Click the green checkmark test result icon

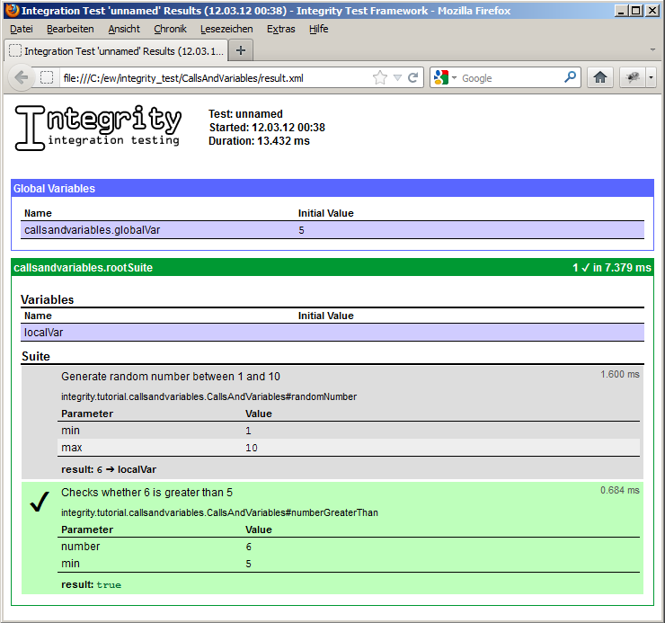pos(39,503)
